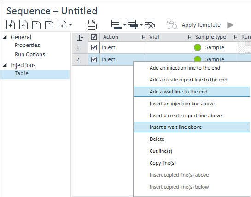Screen dimensions: 251x197
Task: Click the save sequence icon
Action: tap(36, 25)
